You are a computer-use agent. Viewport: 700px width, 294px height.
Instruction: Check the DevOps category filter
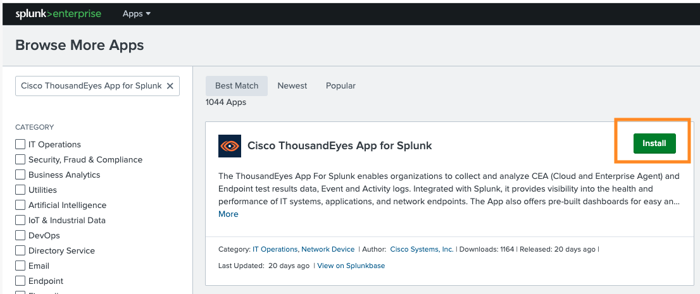tap(20, 236)
